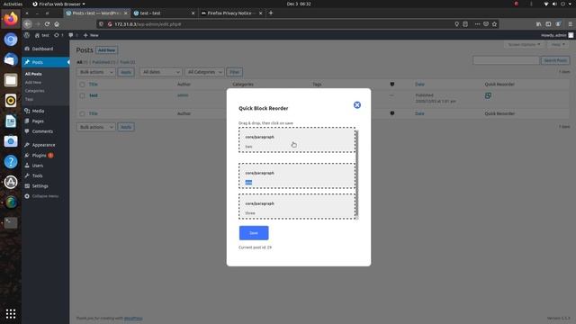Toggle select-all checkbox in table header
The image size is (576, 324).
pyautogui.click(x=82, y=85)
